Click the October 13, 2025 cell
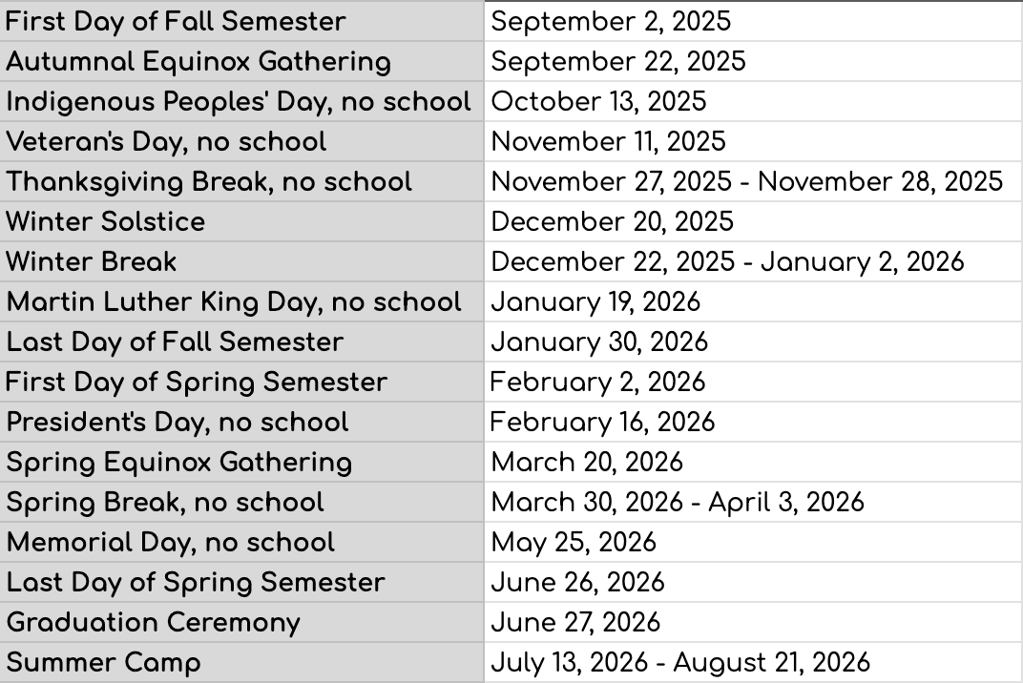The height and width of the screenshot is (683, 1023). point(754,101)
